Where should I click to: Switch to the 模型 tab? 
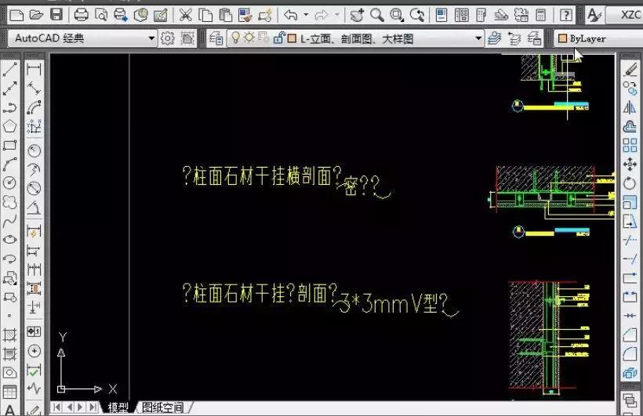click(x=118, y=407)
